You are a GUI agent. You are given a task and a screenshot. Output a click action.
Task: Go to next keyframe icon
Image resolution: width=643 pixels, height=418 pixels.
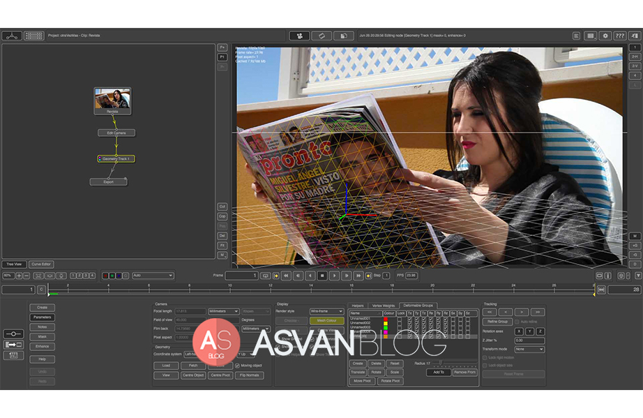368,276
